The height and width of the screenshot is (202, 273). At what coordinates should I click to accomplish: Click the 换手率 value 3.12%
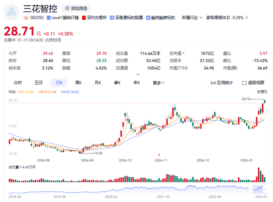(47, 68)
